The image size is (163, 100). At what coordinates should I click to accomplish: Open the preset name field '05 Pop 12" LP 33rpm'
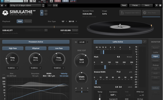(25, 6)
